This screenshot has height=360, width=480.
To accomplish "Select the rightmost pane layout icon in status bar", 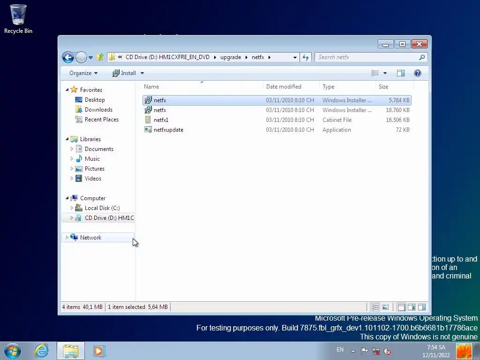I will (x=422, y=307).
